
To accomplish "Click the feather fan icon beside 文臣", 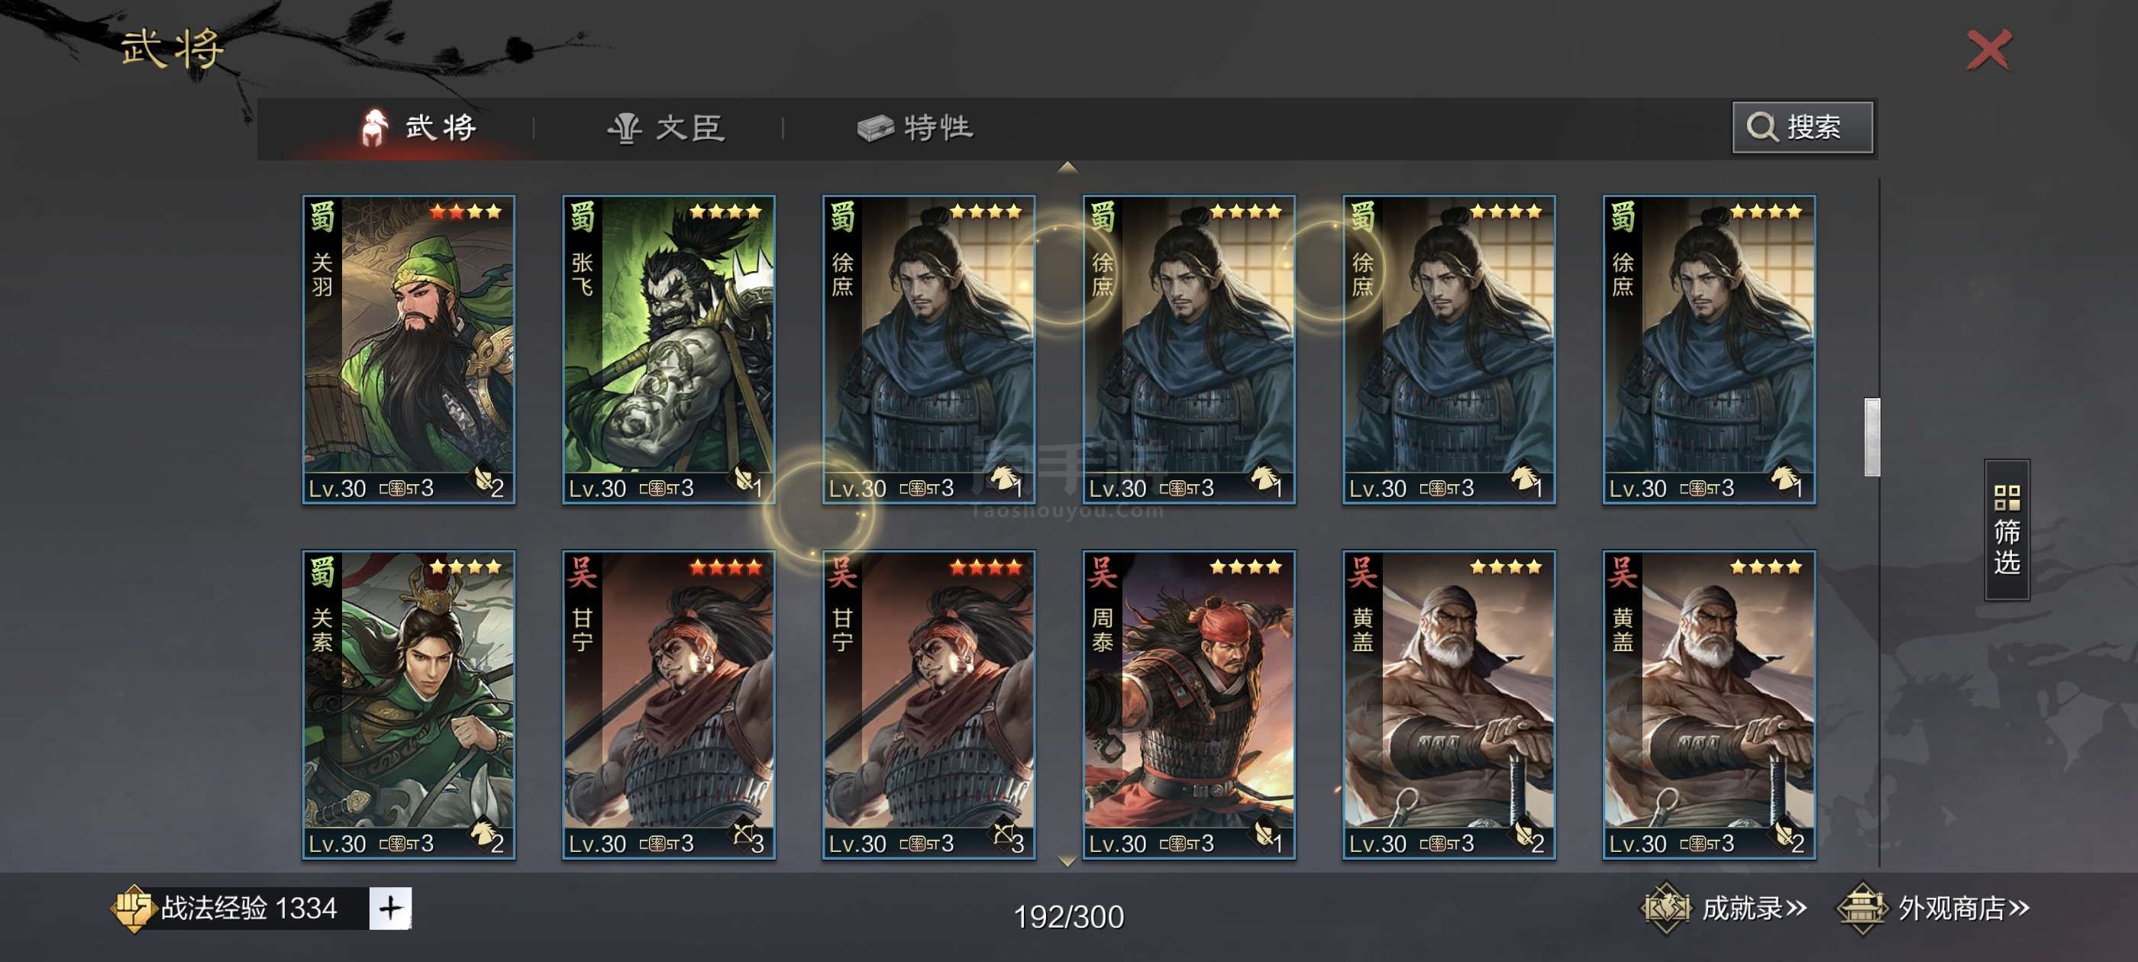I will point(625,129).
